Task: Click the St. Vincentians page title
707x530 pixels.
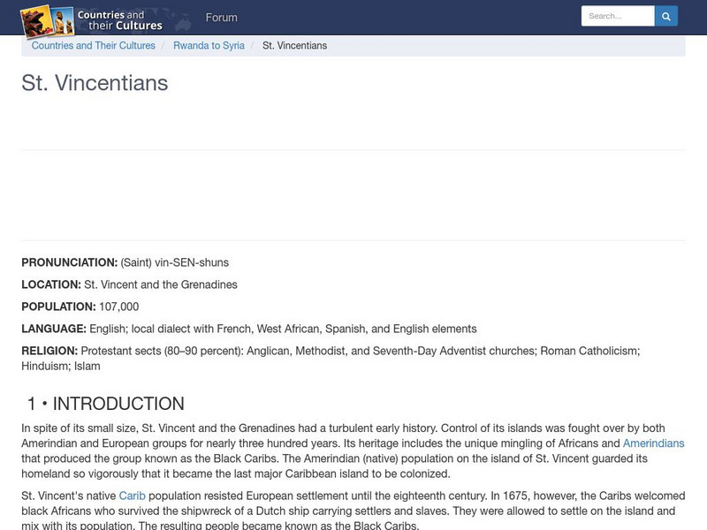Action: click(x=94, y=84)
